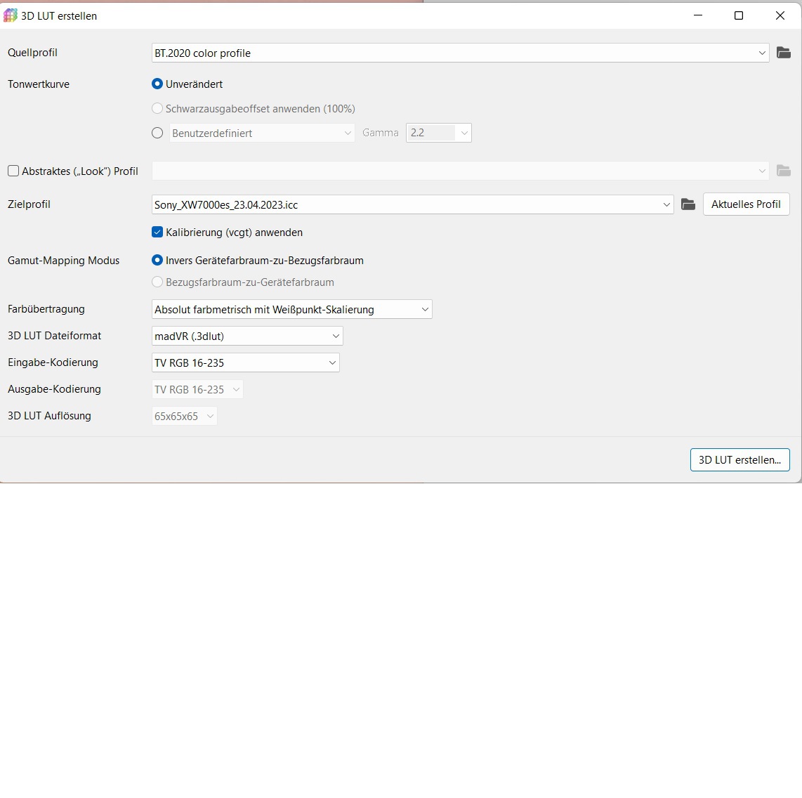
Task: Click the 3D LUT erstellen... button
Action: [x=739, y=460]
